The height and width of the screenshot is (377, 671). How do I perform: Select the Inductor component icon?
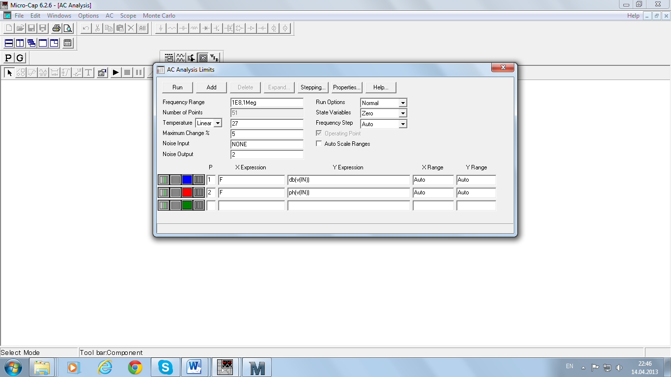[x=195, y=28]
